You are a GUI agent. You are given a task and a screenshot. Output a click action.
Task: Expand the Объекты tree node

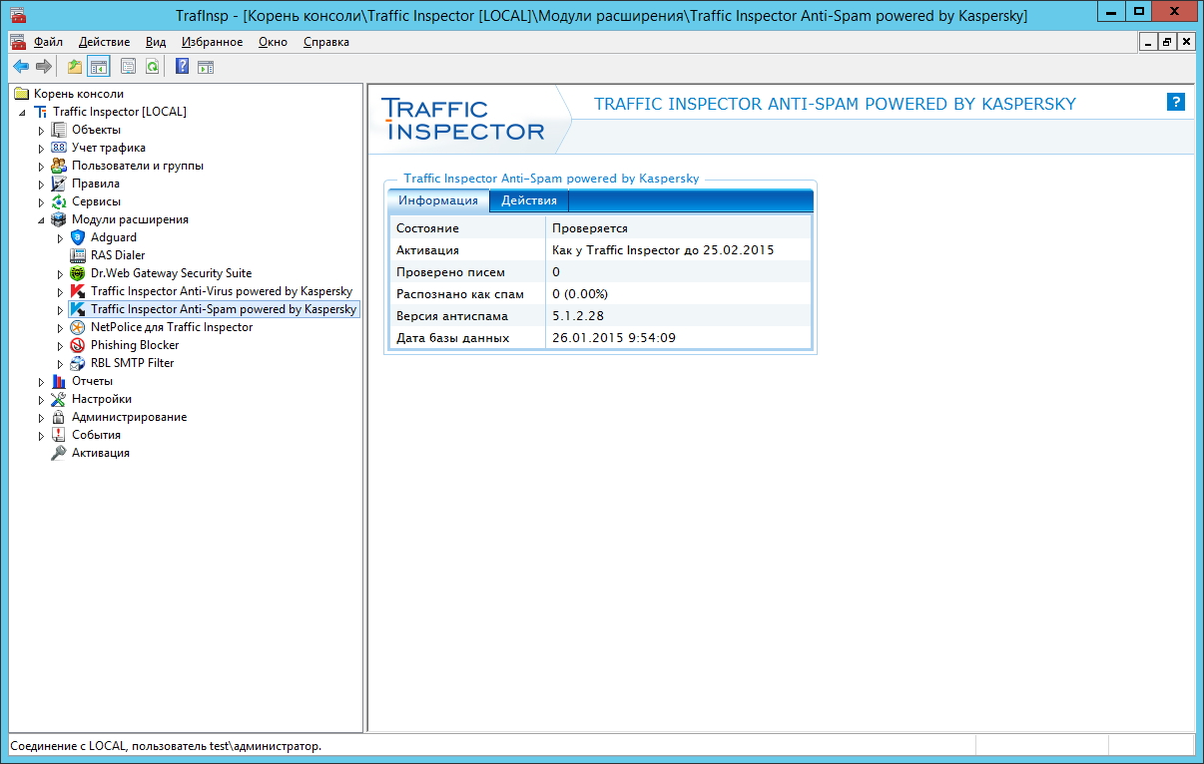[42, 130]
